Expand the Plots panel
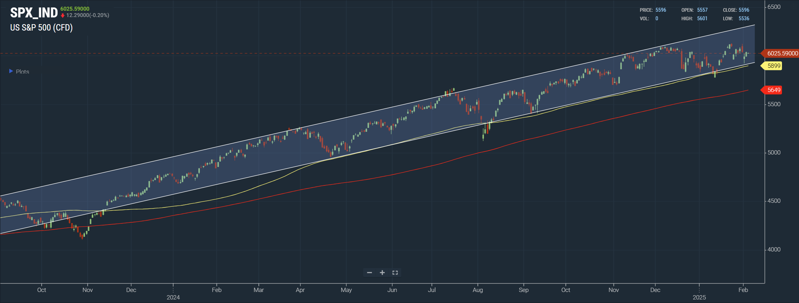Image resolution: width=799 pixels, height=303 pixels. (x=19, y=71)
